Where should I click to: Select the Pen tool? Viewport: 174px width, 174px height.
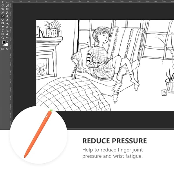coord(7,27)
